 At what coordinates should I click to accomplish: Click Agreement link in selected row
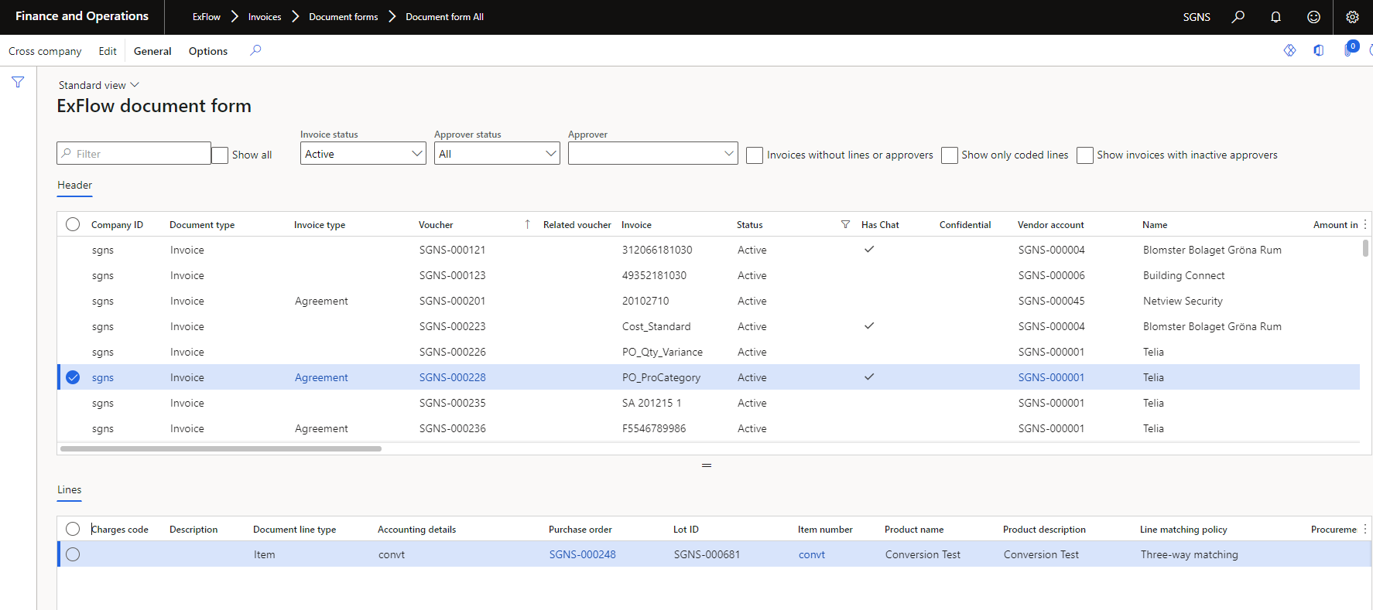(321, 377)
